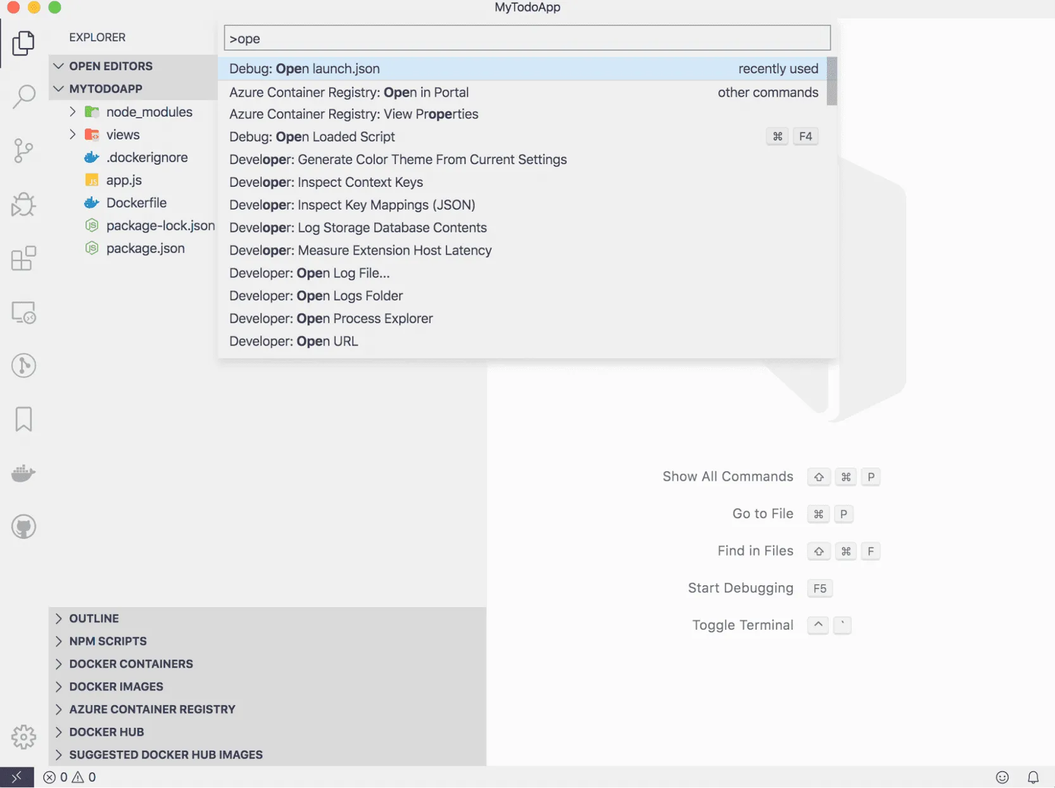This screenshot has width=1055, height=788.
Task: Open the notifications bell icon
Action: [x=1033, y=777]
